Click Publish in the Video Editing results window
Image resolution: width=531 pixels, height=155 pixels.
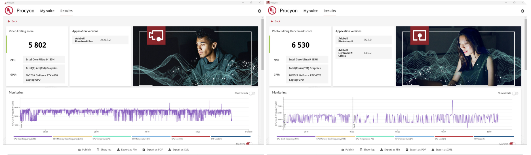coord(85,150)
